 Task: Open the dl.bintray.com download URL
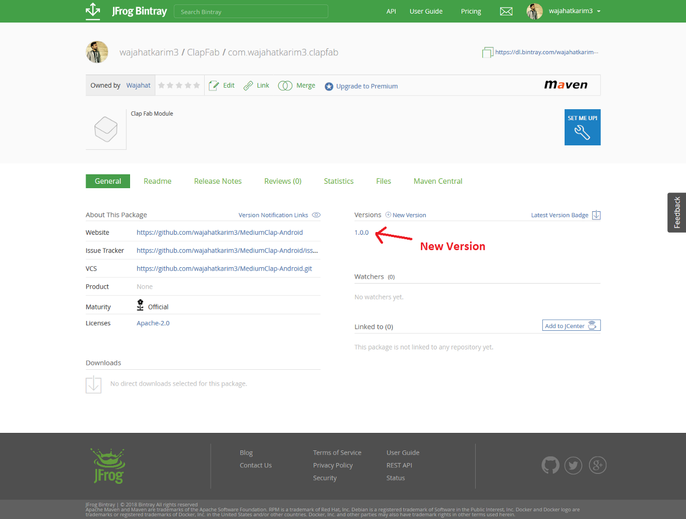(x=547, y=52)
